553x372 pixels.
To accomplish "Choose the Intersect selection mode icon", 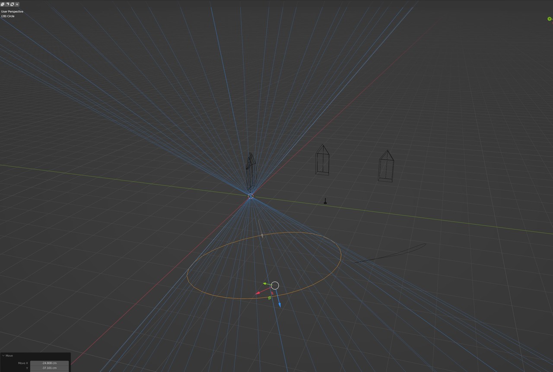I will [x=17, y=4].
